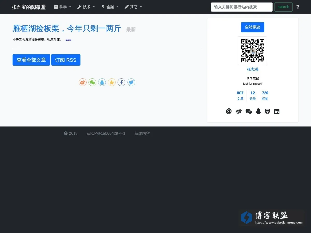Share post to Weibo via orange icon
Viewport: 311px width, 233px height.
82,82
